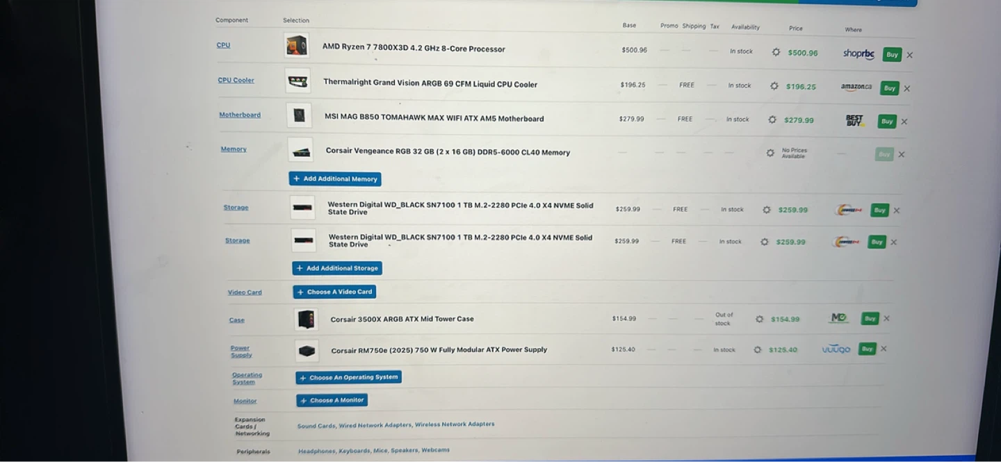Click the shoprbc merchant logo
The image size is (1001, 462).
(x=858, y=53)
